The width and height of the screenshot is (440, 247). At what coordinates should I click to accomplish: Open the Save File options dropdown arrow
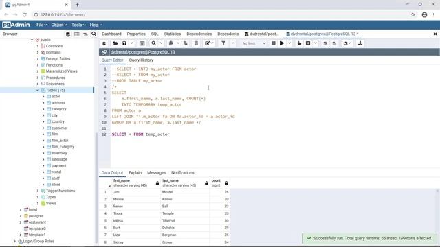point(131,43)
